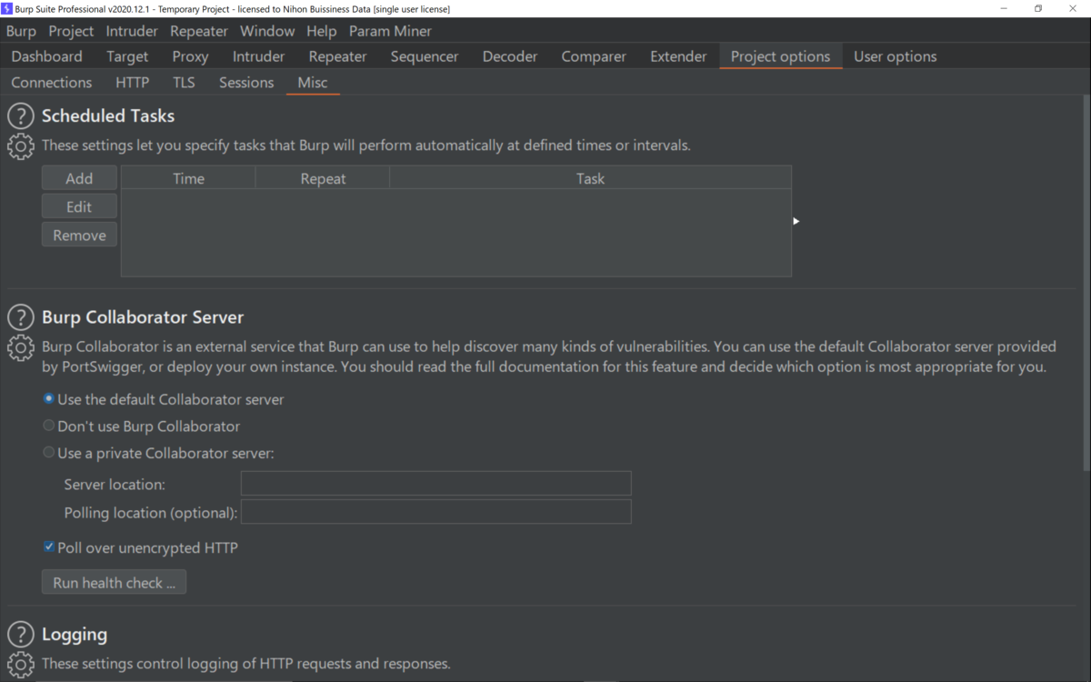Viewport: 1091px width, 682px height.
Task: Add a new scheduled task
Action: (x=79, y=178)
